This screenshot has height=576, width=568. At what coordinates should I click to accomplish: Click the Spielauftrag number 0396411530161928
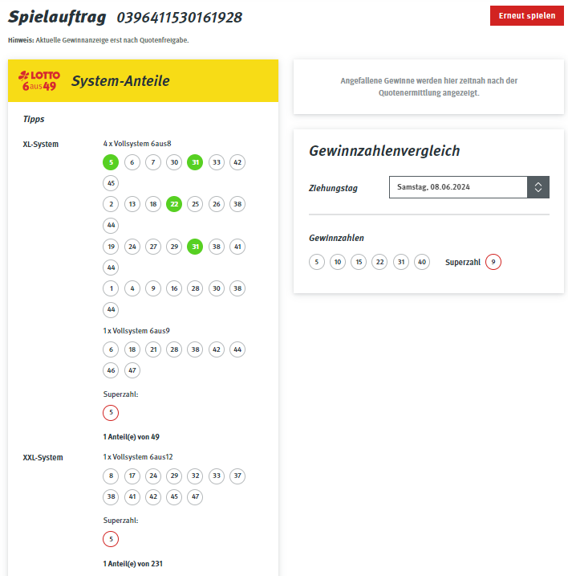pyautogui.click(x=180, y=17)
